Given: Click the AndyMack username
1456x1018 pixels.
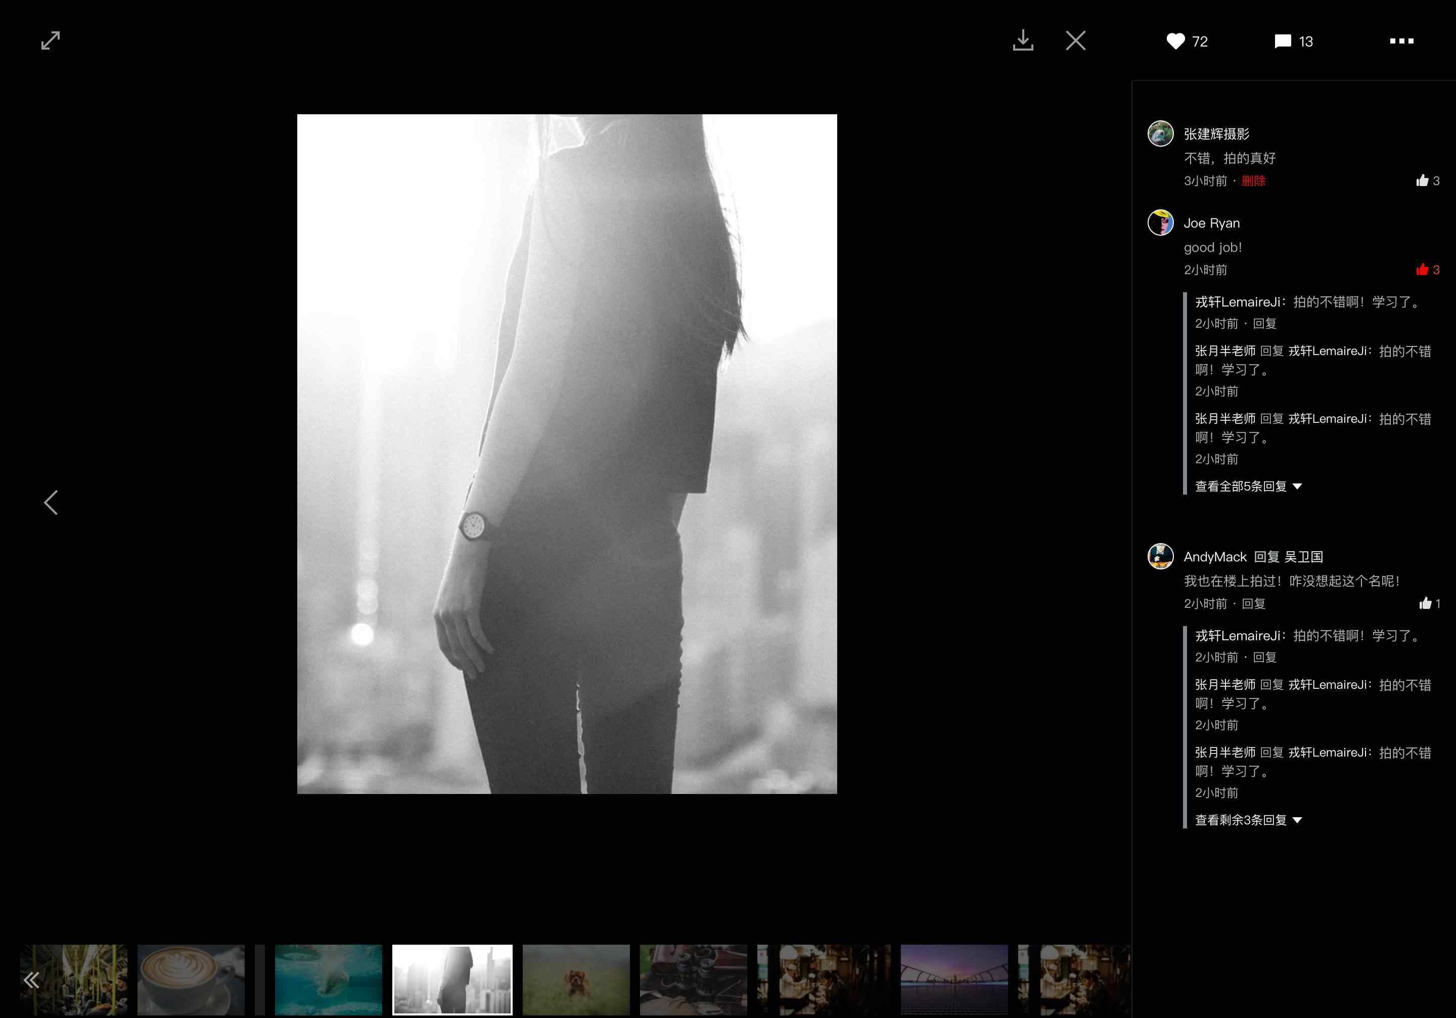Looking at the screenshot, I should (1215, 556).
